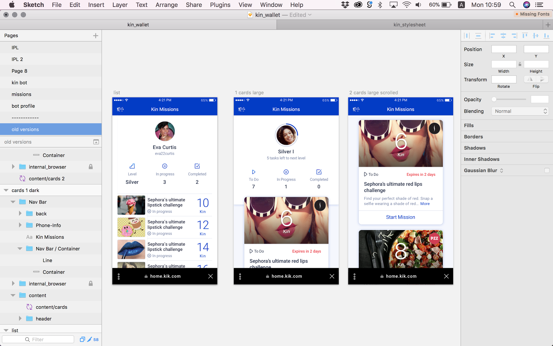Viewport: 553px width, 346px height.
Task: Align layers to left edge
Action: (x=493, y=36)
